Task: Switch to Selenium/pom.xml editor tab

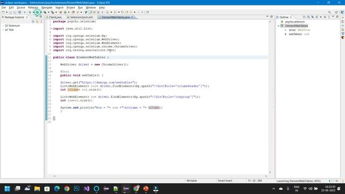Action: (x=81, y=17)
